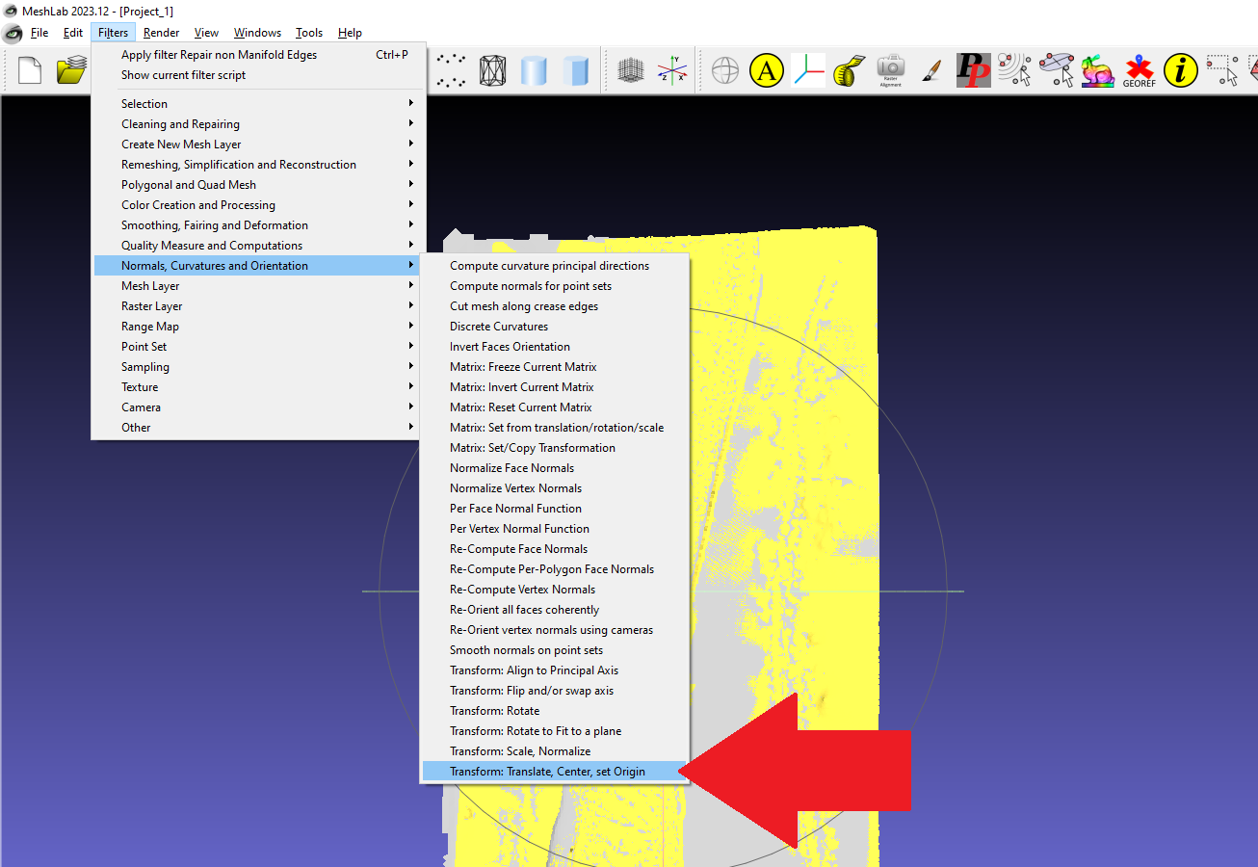This screenshot has width=1258, height=867.
Task: Expand Create New Mesh Layer submenu
Action: (256, 144)
